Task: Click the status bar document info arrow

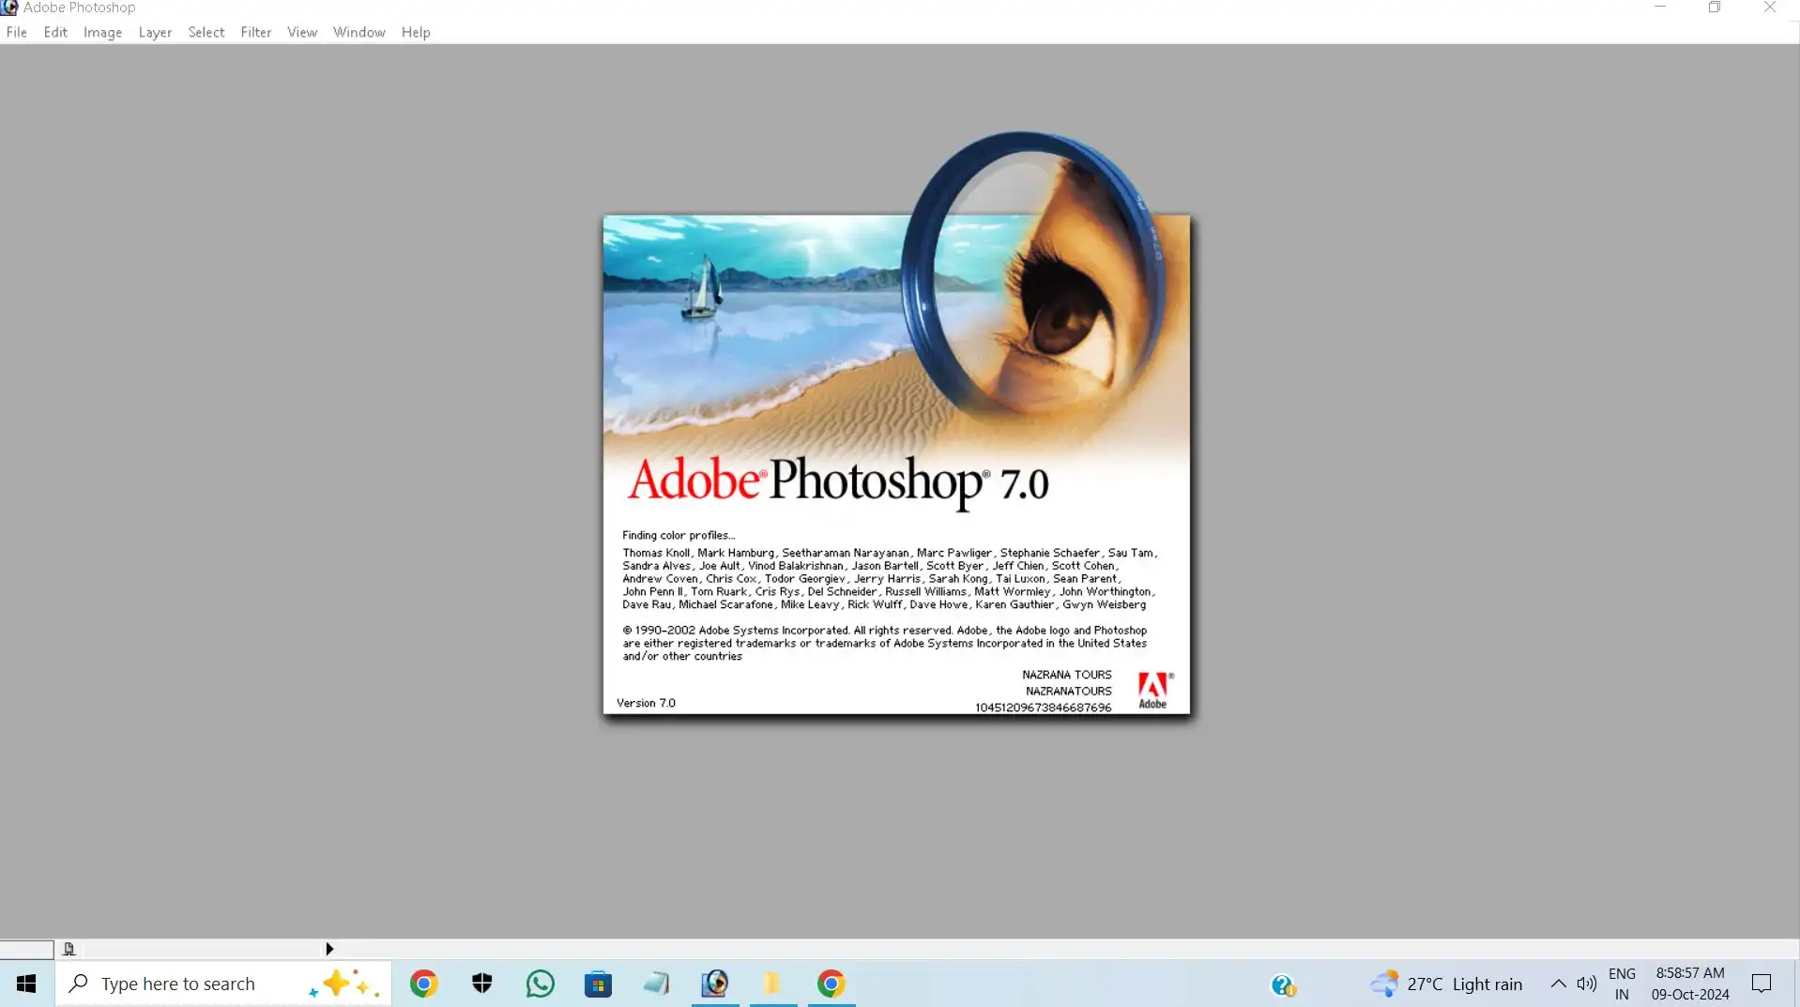Action: [x=329, y=949]
